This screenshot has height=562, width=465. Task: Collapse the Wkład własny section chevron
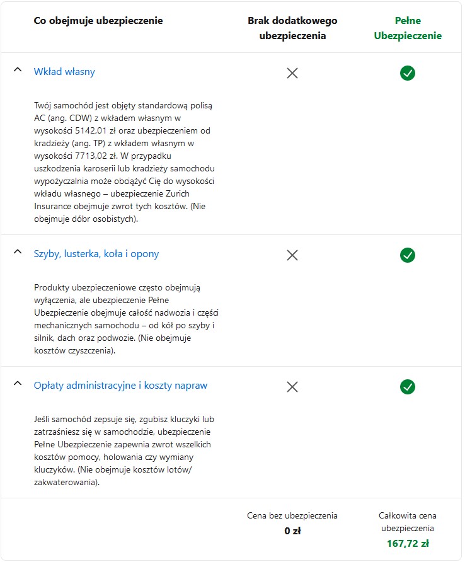[x=18, y=70]
